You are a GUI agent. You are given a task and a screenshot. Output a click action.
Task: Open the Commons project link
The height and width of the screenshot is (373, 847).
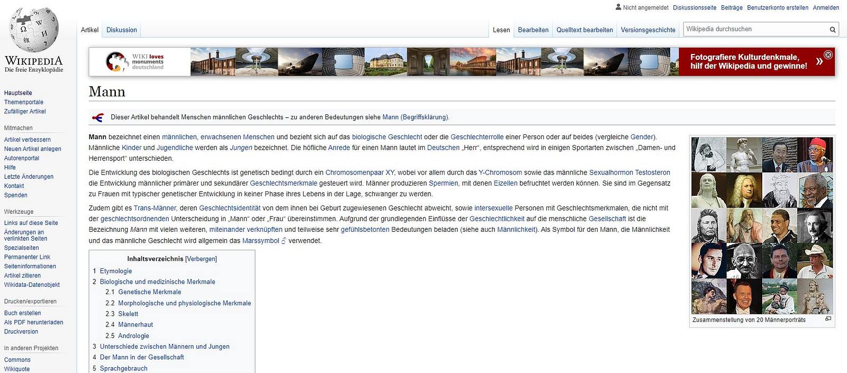point(17,360)
